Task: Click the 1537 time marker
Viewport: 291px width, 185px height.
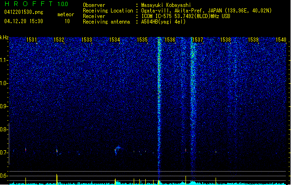Action: click(198, 40)
